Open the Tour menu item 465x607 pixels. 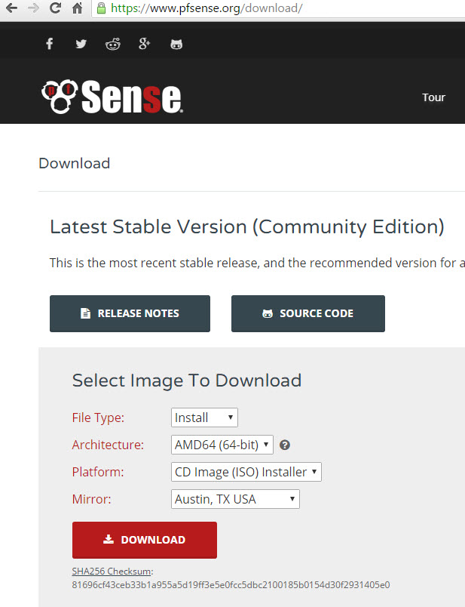click(433, 97)
